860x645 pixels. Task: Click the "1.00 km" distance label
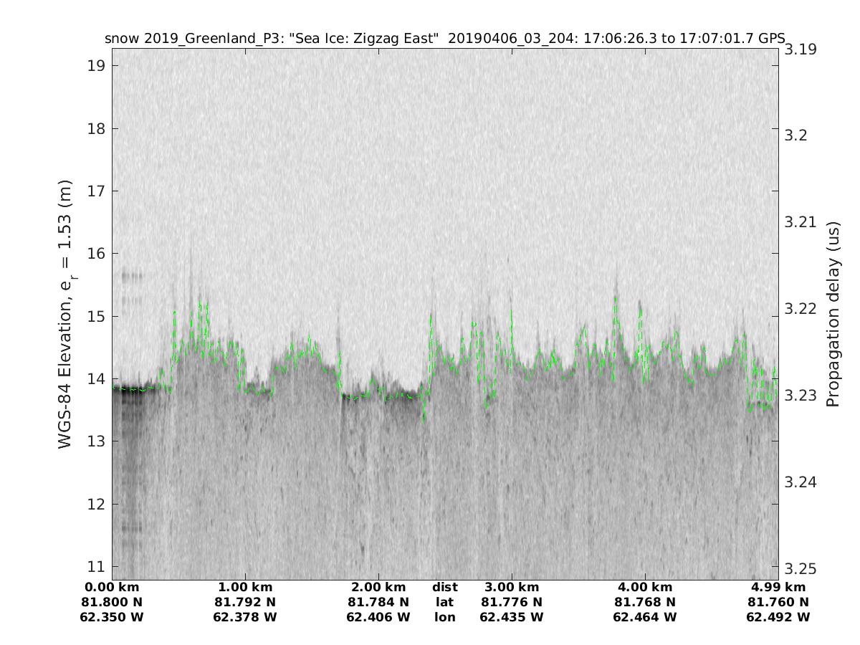coord(245,588)
